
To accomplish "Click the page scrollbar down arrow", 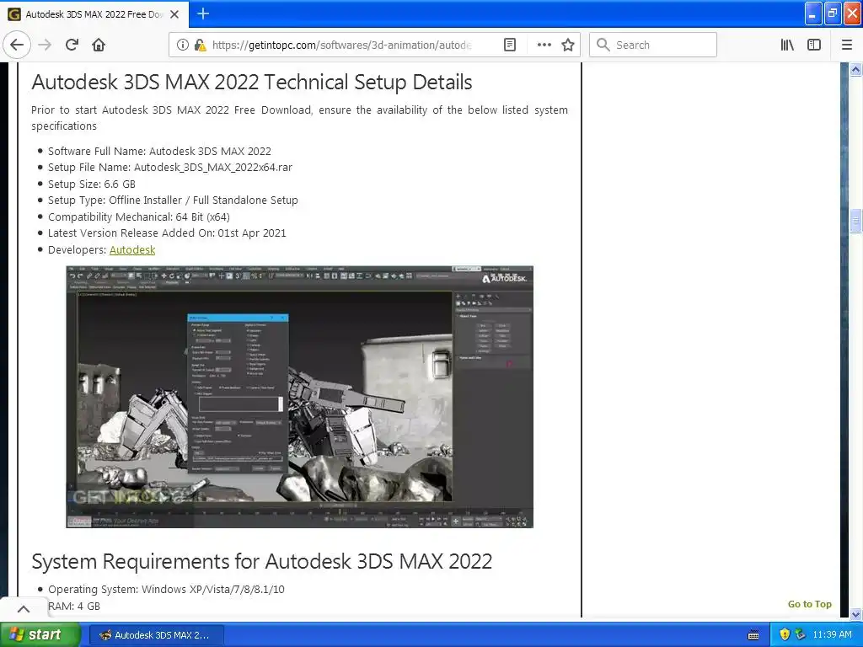I will pyautogui.click(x=855, y=613).
